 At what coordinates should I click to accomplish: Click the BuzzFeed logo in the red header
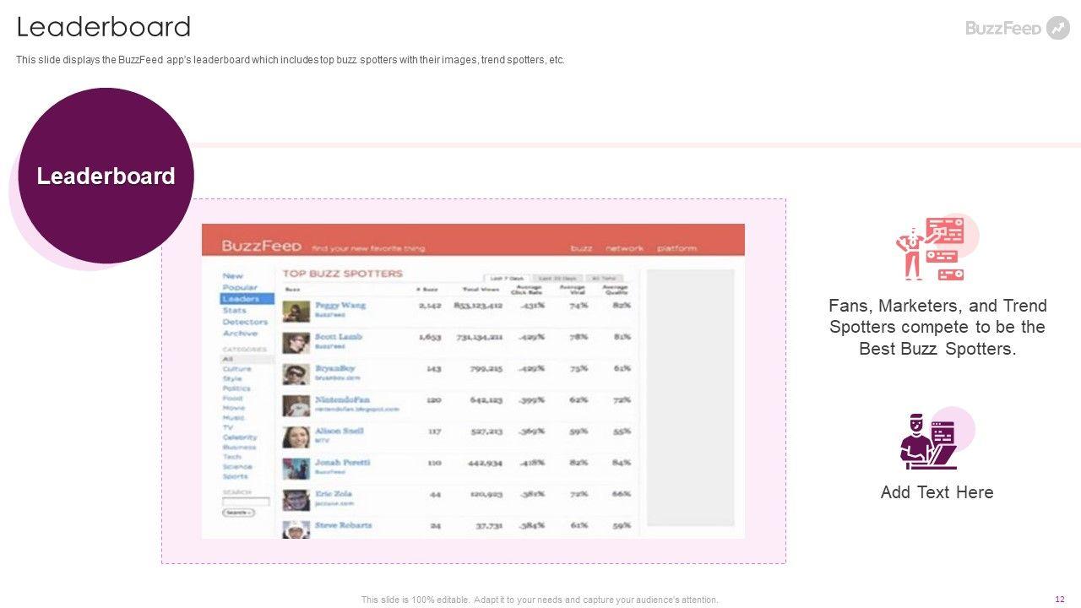[x=261, y=246]
